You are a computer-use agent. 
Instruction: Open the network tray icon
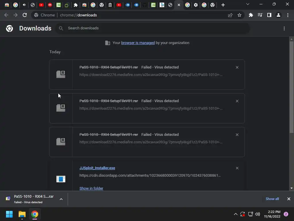[250, 214]
